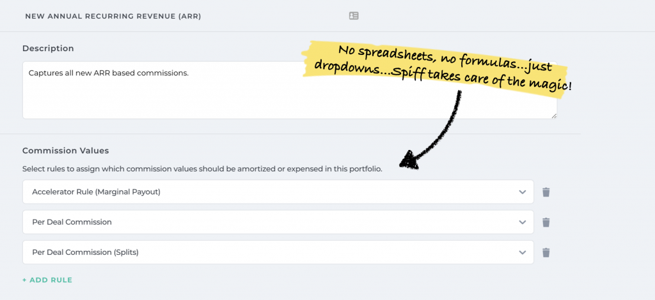Select the Accelerator Rule (Marginal Payout) text
The height and width of the screenshot is (300, 655).
(x=96, y=192)
